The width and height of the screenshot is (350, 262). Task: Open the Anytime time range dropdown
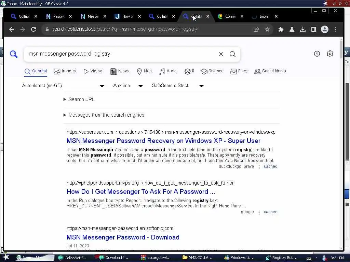(x=128, y=86)
